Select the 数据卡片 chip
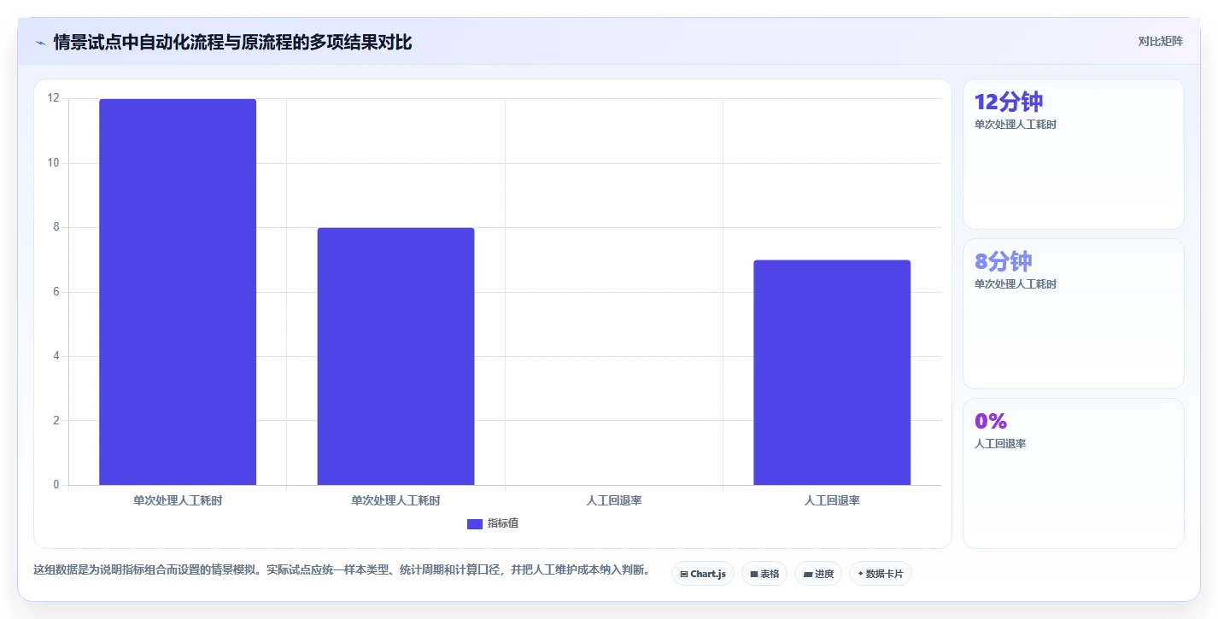The image size is (1218, 619). pos(881,574)
